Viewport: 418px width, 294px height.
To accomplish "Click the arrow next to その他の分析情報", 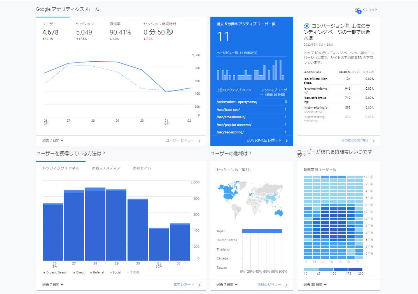I will tap(374, 141).
